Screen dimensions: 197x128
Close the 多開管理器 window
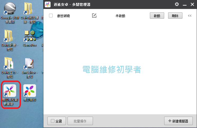pyautogui.click(x=192, y=4)
